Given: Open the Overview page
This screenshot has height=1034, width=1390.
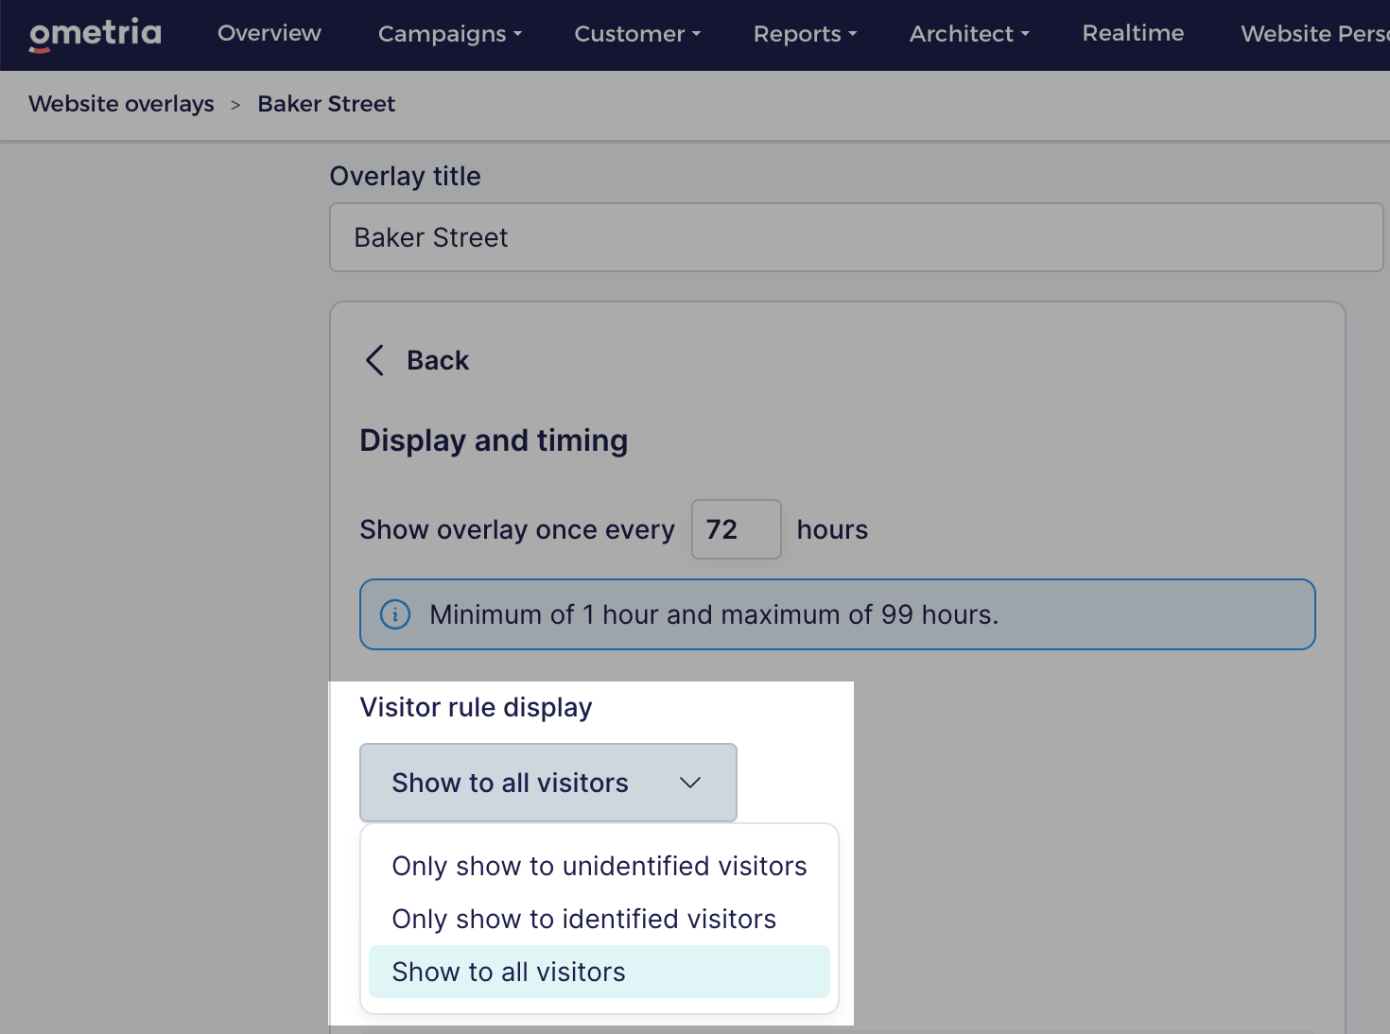Looking at the screenshot, I should 269,33.
